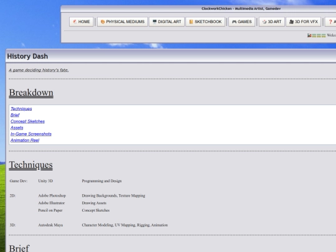Viewport: 336px width, 252px height.
Task: Click the chicken icon on HOME button
Action: click(75, 22)
